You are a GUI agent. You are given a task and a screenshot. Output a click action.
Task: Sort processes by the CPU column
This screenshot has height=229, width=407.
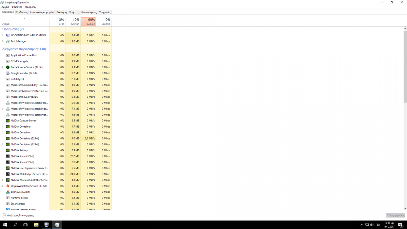(57, 22)
